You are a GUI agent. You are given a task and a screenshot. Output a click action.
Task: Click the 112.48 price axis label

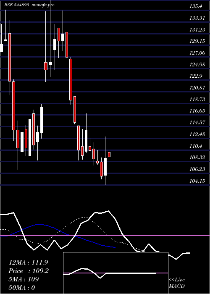click(197, 134)
